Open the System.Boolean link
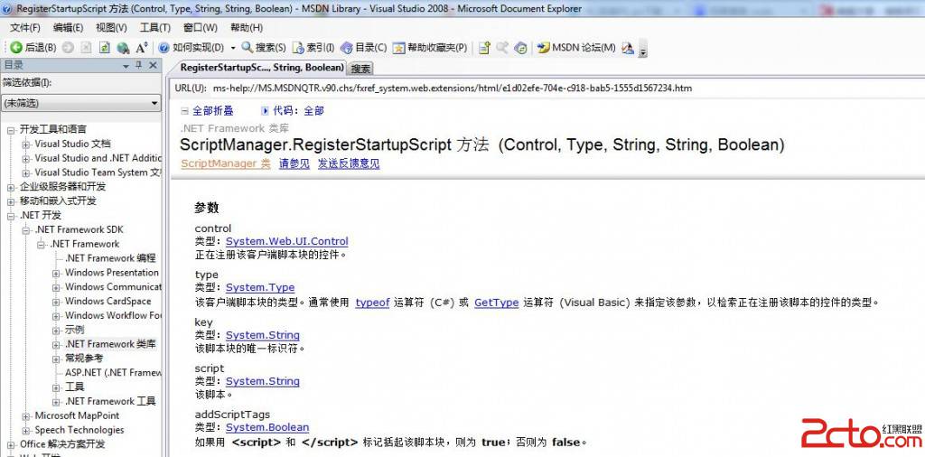The height and width of the screenshot is (457, 925). [x=267, y=427]
